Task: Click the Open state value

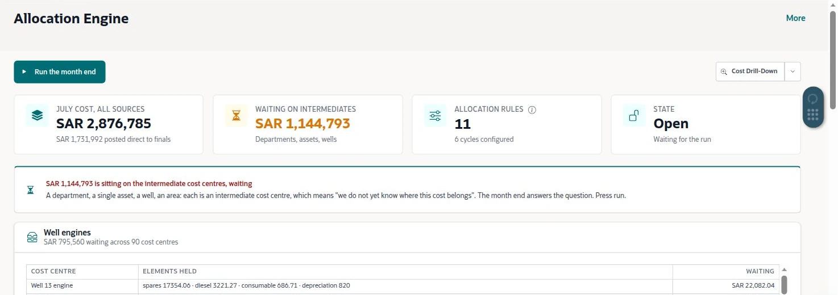Action: [x=671, y=124]
